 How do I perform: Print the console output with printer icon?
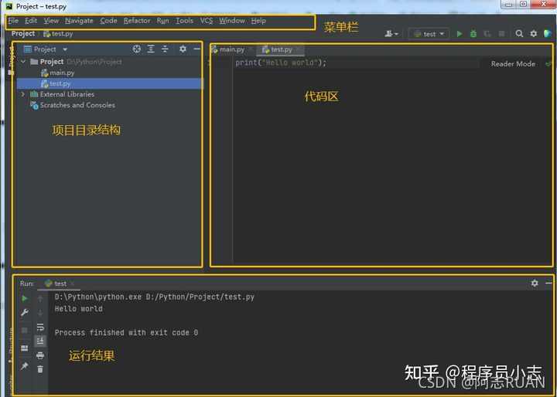(x=40, y=355)
